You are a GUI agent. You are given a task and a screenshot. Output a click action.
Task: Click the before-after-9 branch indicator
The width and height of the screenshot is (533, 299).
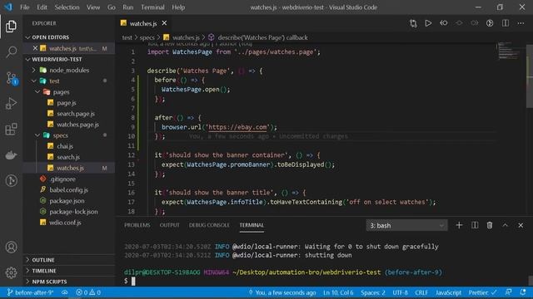tap(30, 292)
